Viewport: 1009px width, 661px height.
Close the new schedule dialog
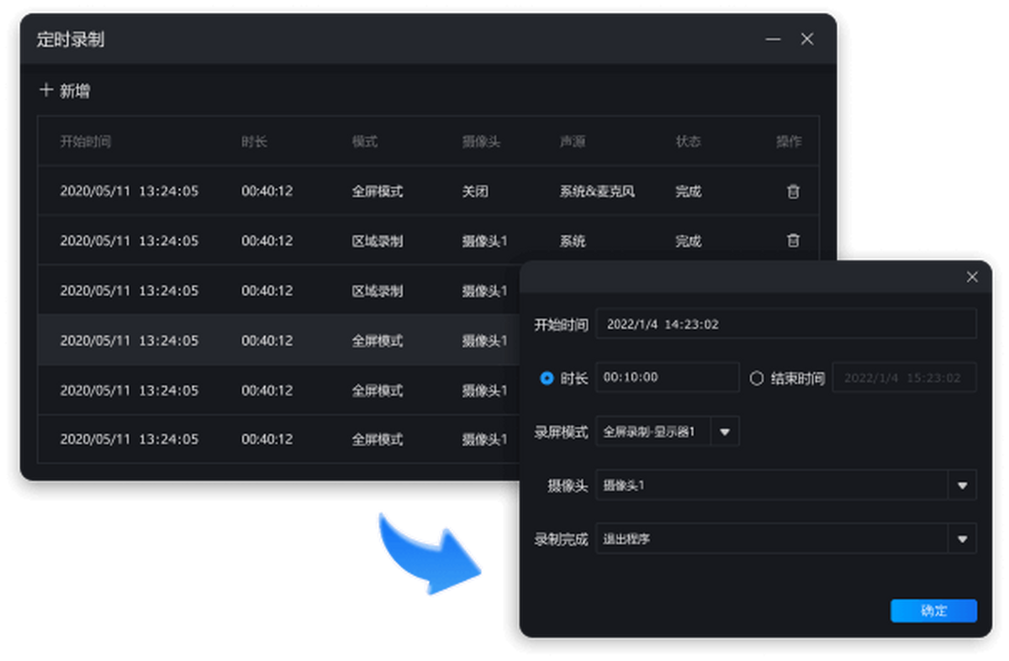(x=972, y=277)
